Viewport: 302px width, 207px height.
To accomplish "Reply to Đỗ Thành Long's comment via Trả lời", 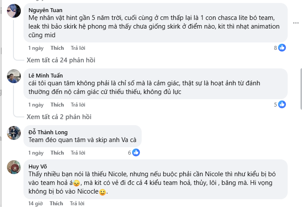I will [x=78, y=153].
